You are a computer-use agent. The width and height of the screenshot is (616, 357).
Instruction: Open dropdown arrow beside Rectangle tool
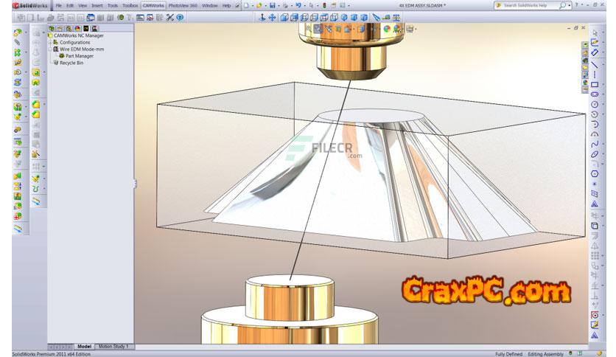[x=602, y=85]
